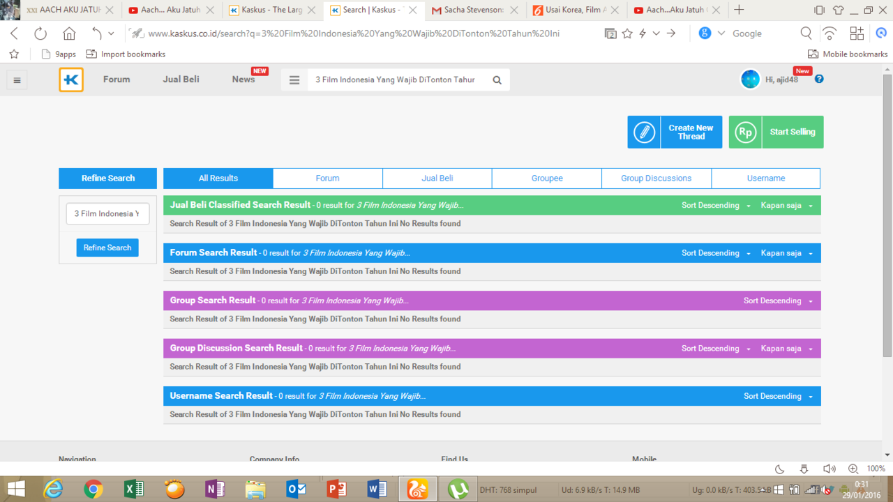Open Kapan saja dropdown in Forum Search Result
Viewport: 893px width, 502px height.
[787, 253]
